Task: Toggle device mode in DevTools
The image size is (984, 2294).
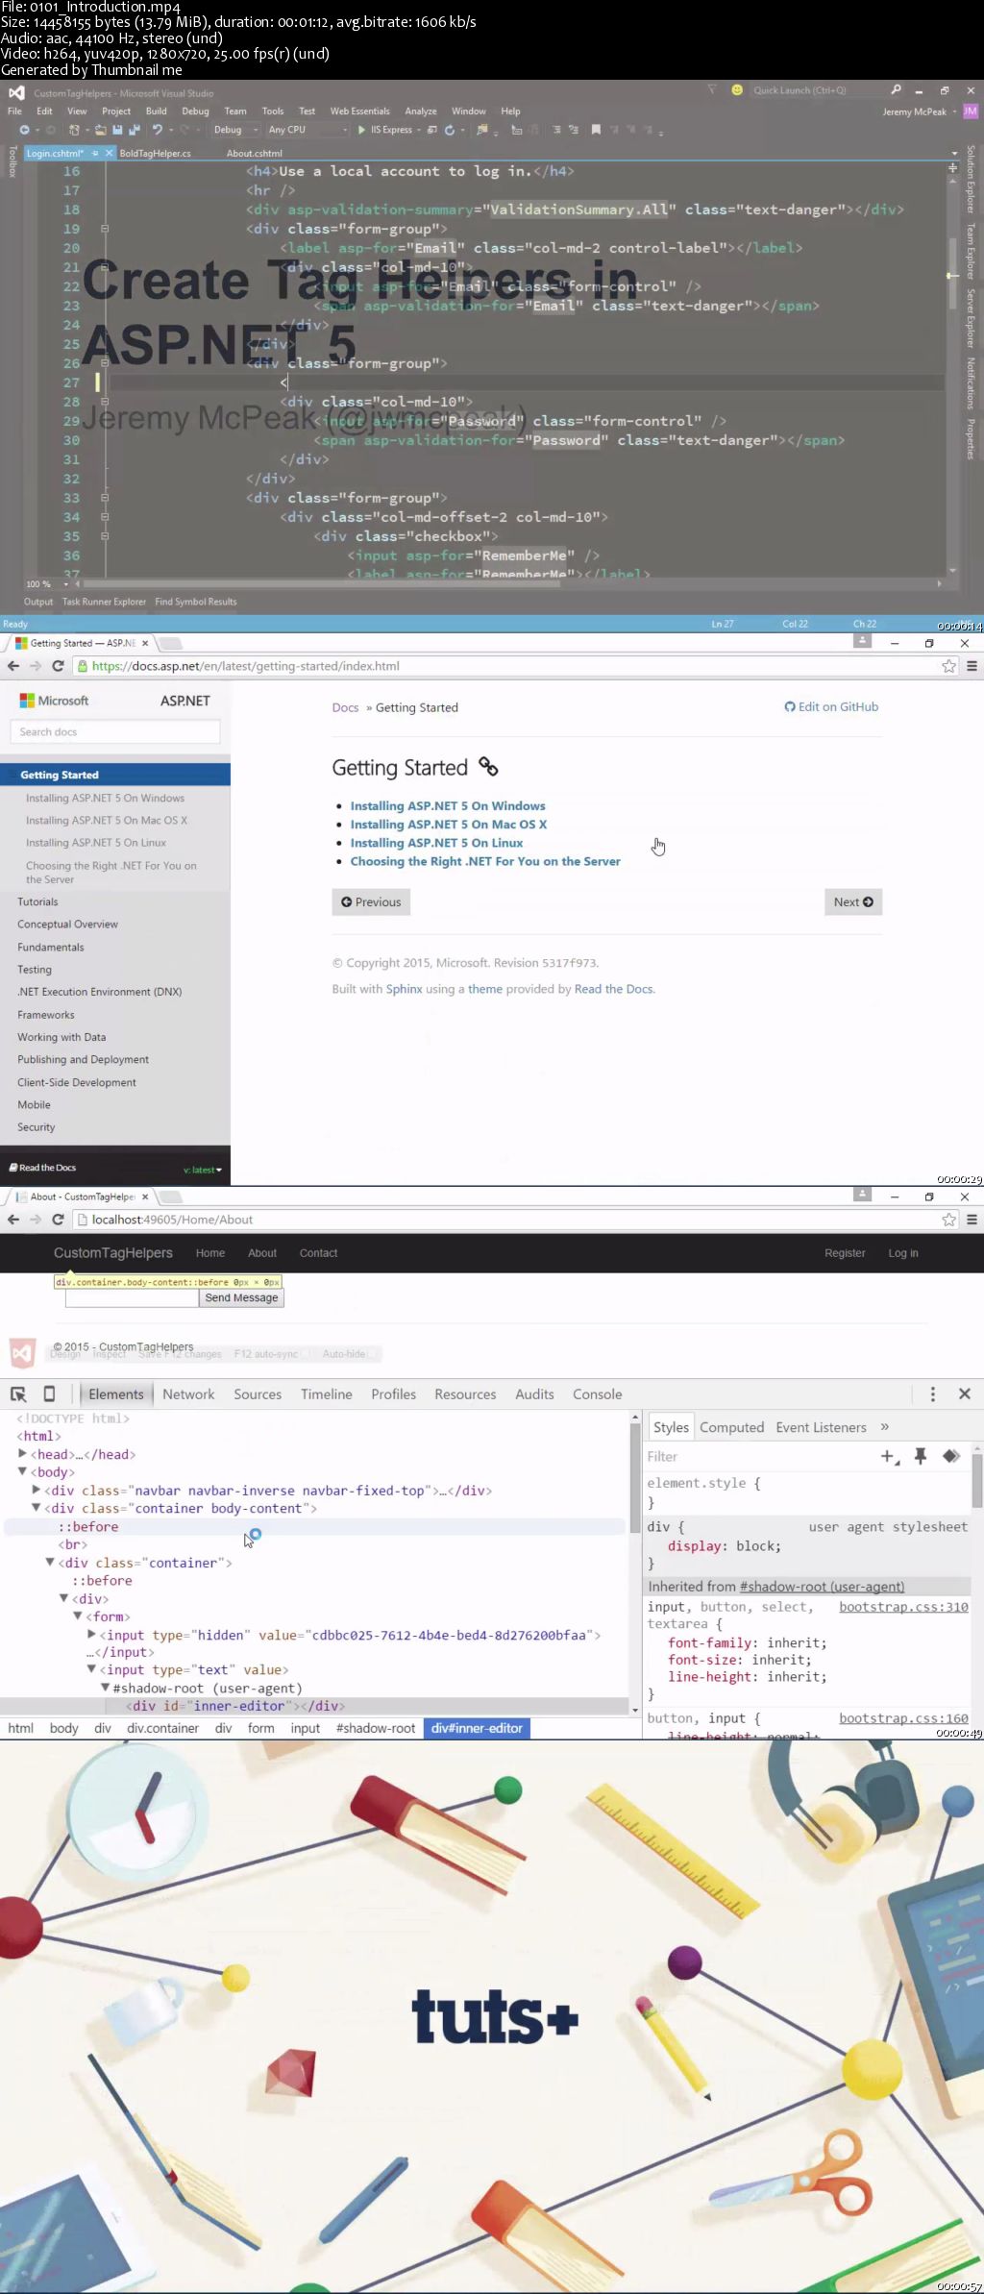Action: (49, 1394)
